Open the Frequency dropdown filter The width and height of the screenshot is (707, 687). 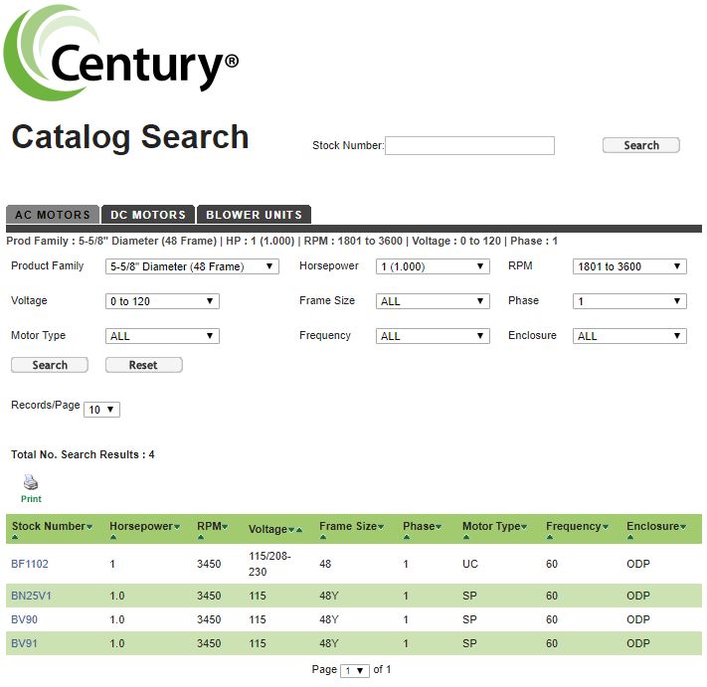433,336
